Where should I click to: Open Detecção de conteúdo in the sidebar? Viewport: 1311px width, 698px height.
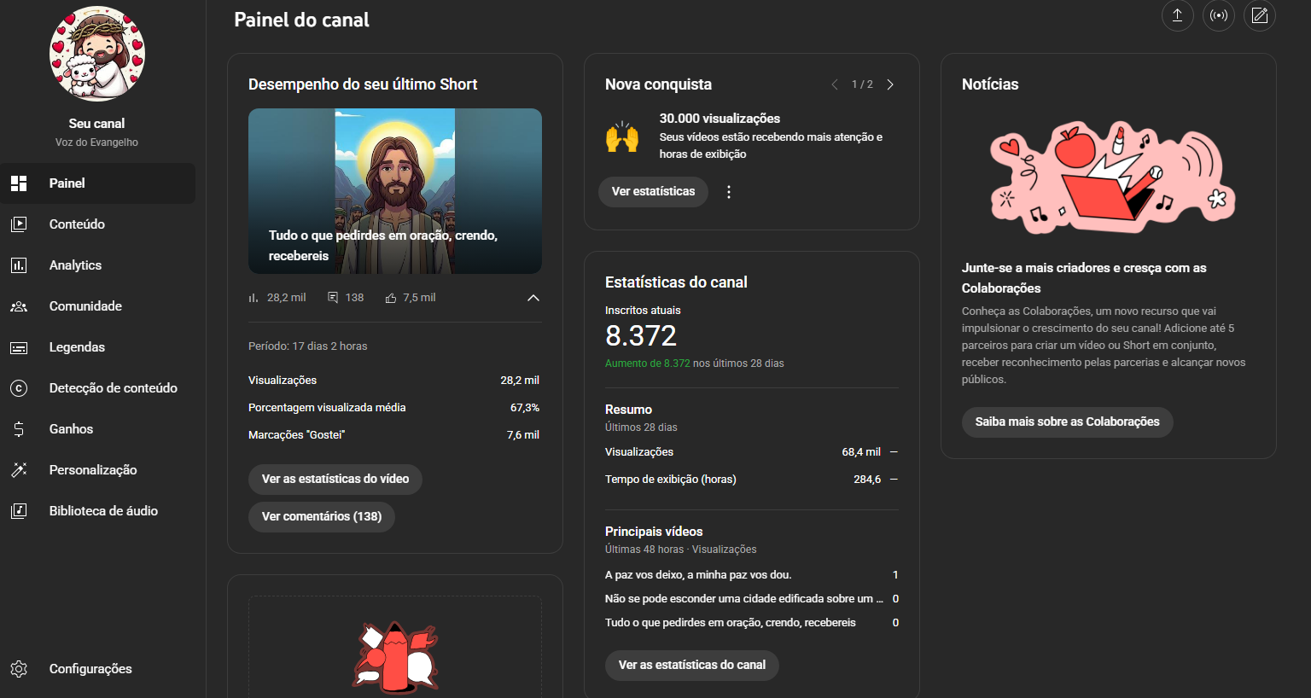point(113,388)
